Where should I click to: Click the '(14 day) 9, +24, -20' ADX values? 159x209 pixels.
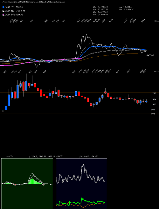[x=89, y=156]
